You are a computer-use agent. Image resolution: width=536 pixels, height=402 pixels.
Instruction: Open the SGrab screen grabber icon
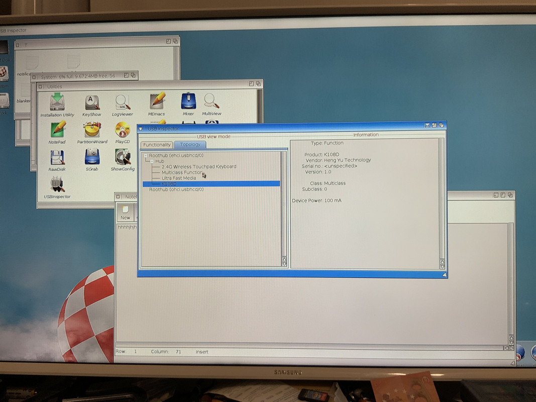(x=92, y=159)
